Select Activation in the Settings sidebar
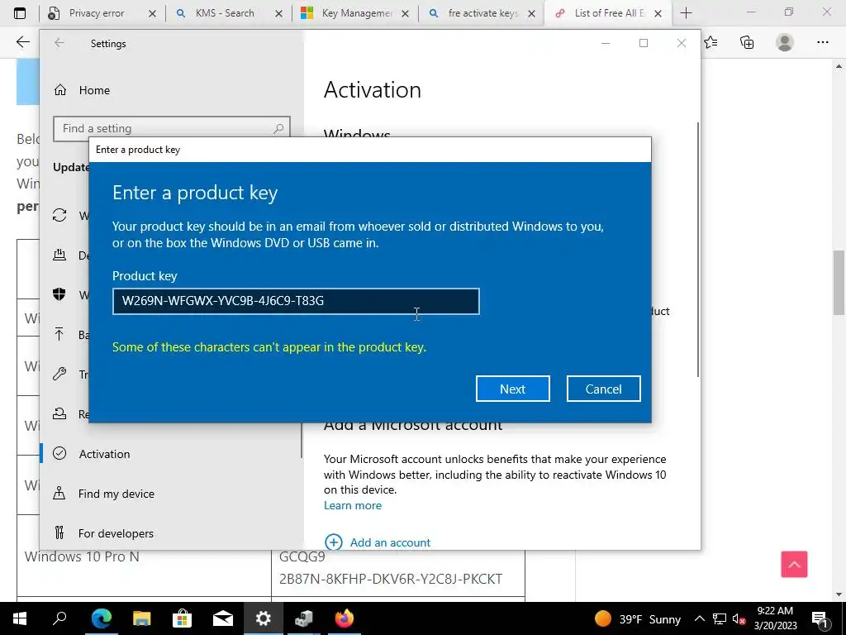This screenshot has width=846, height=635. click(104, 454)
